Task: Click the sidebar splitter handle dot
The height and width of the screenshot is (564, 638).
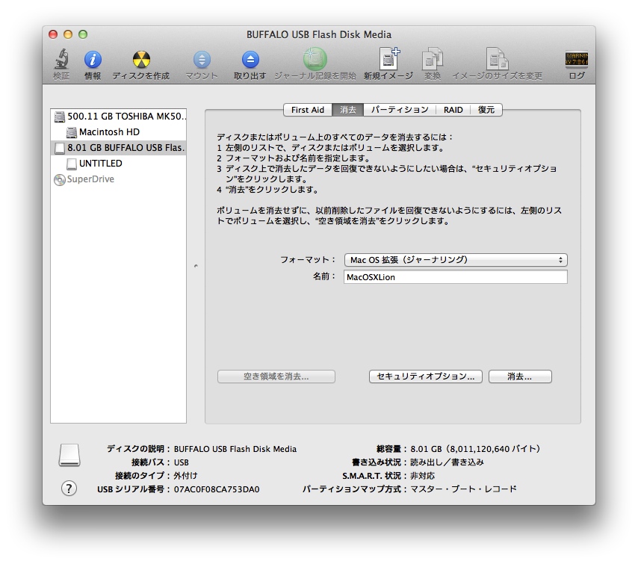Action: pyautogui.click(x=196, y=266)
